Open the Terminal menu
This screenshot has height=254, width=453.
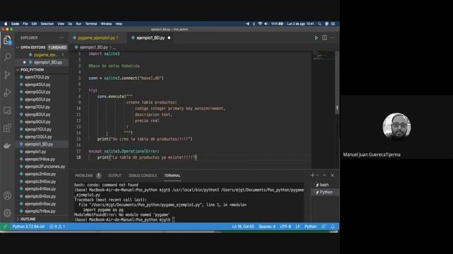[x=91, y=24]
